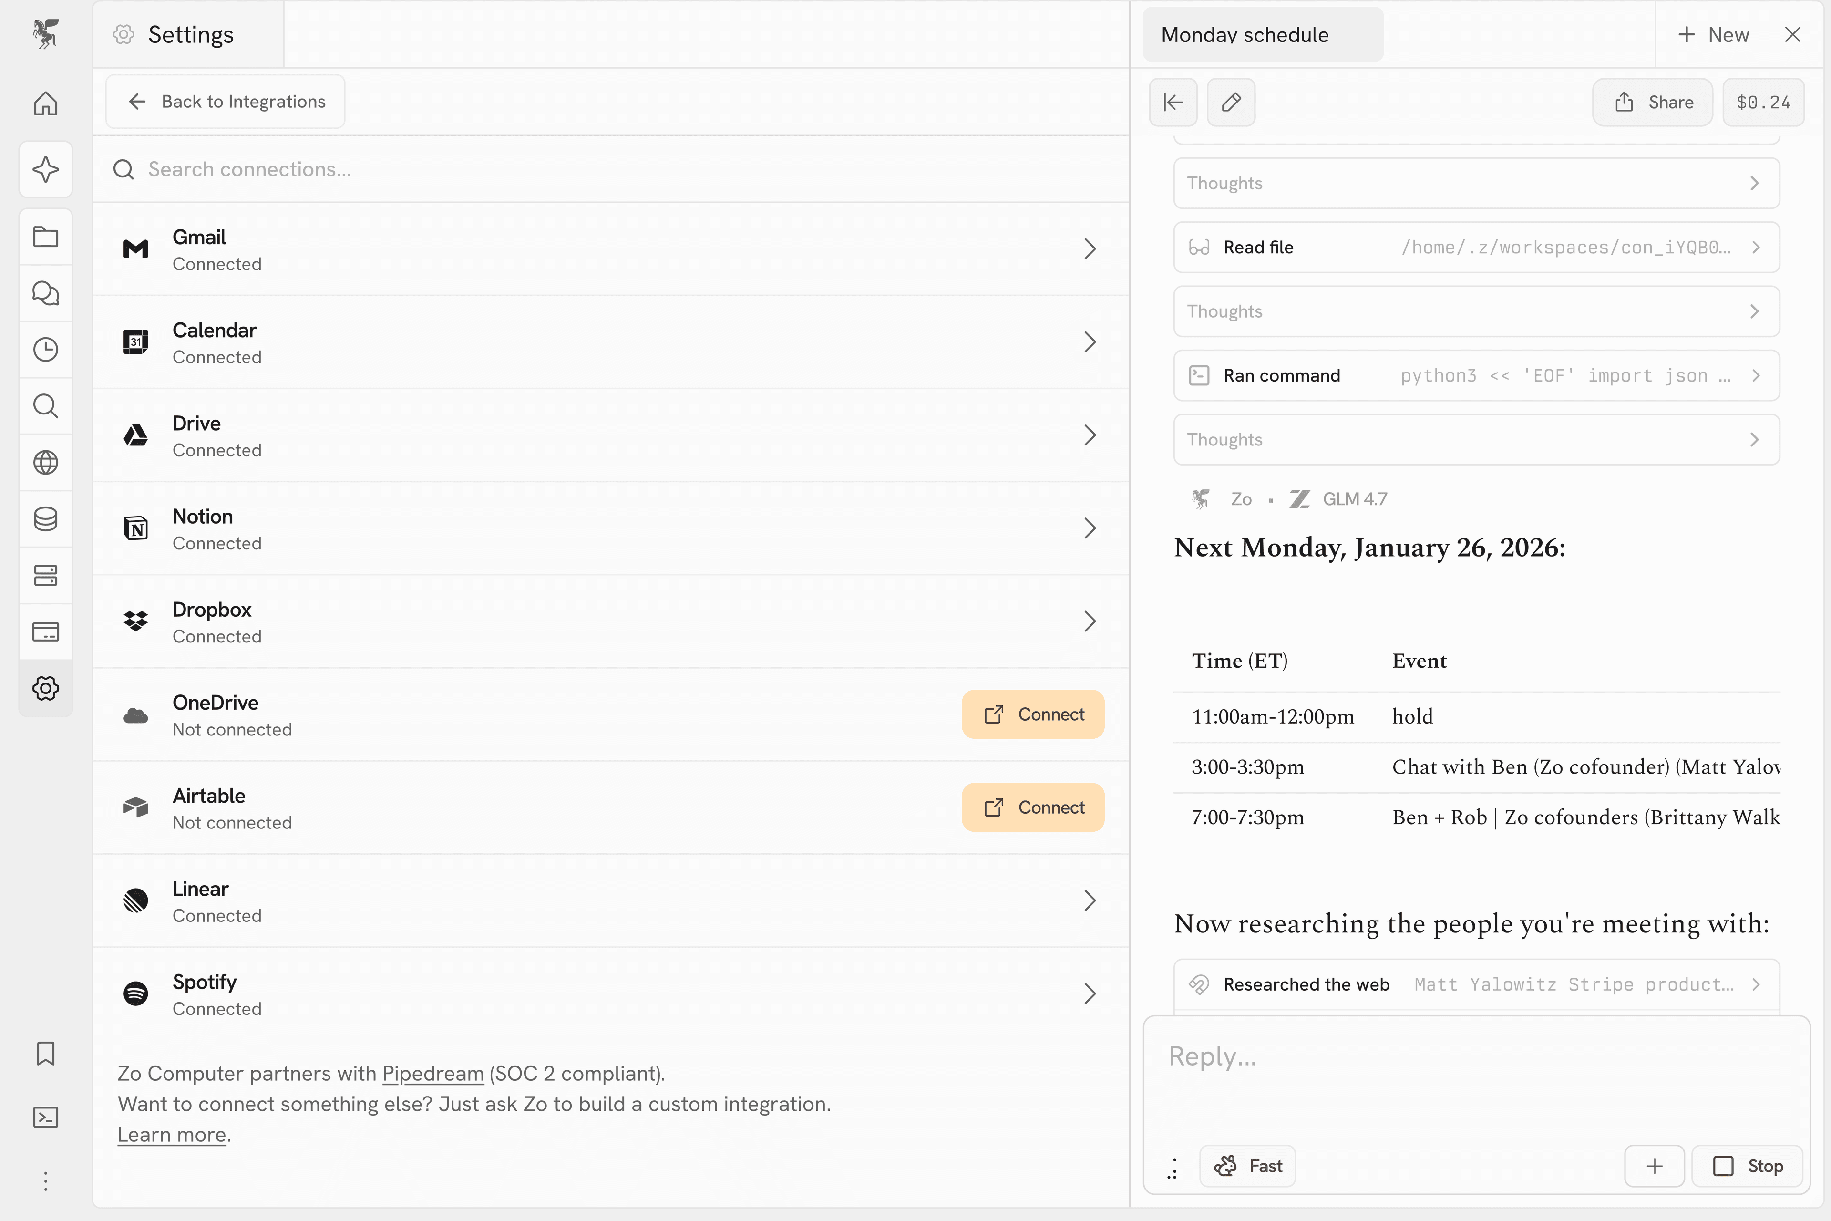Connect the OneDrive integration
The image size is (1831, 1221).
(1032, 714)
